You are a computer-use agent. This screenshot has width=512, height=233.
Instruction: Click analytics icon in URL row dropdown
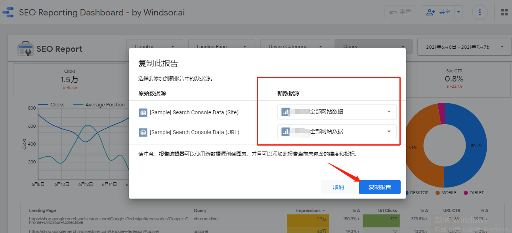point(286,132)
